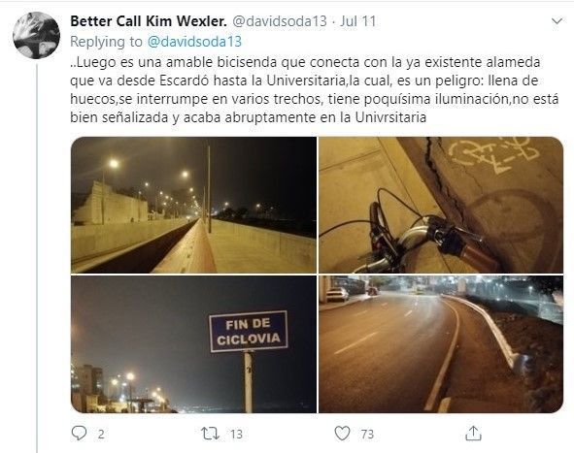Viewport: 574px width, 453px height.
Task: Click the tweet text body
Action: 314,89
